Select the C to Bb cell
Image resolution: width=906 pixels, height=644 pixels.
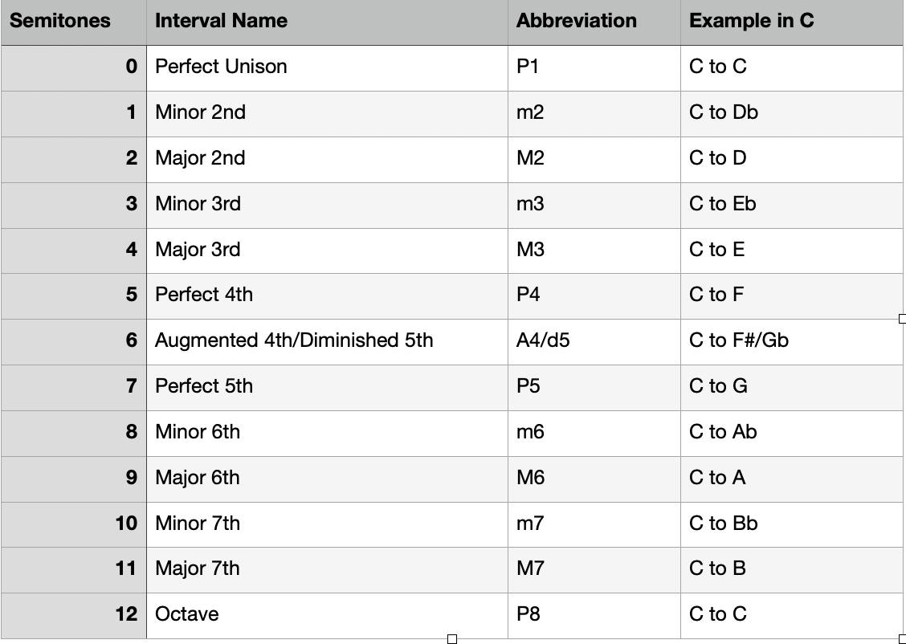click(x=792, y=524)
